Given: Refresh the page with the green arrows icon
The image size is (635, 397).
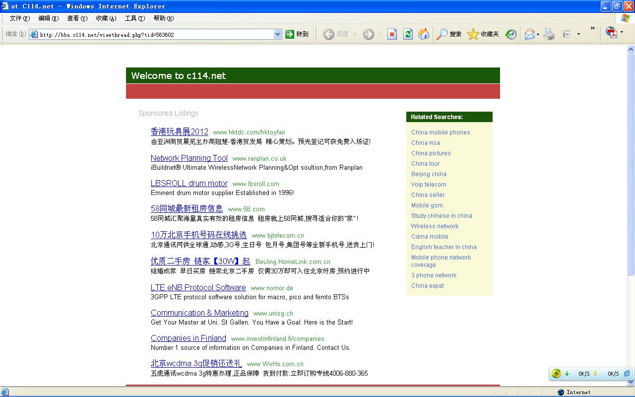Looking at the screenshot, I should click(408, 34).
